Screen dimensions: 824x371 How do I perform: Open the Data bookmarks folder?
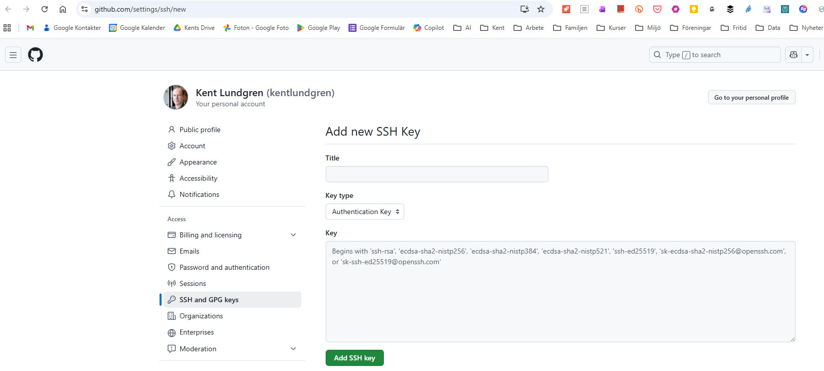(x=768, y=28)
